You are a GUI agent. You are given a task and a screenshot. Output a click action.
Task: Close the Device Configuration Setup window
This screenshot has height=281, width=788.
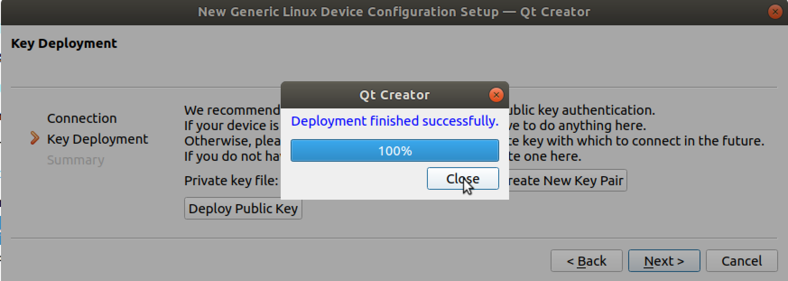point(775,12)
